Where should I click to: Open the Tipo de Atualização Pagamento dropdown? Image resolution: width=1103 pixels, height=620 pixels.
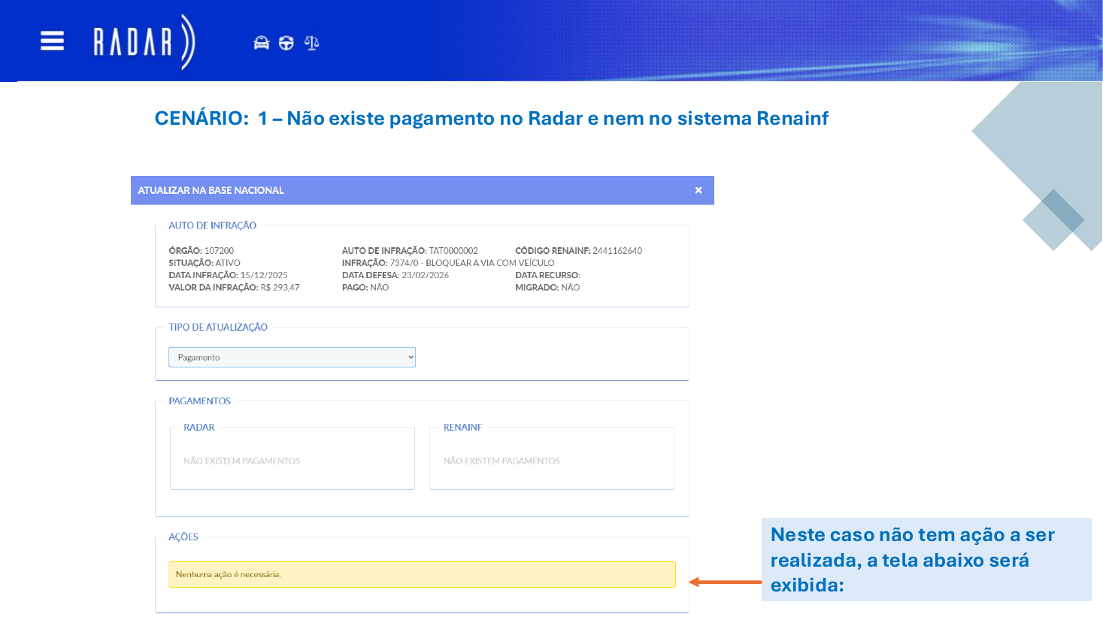click(292, 358)
